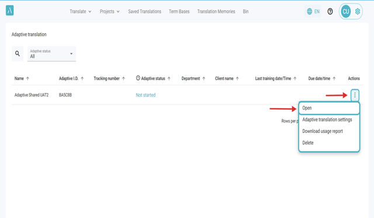Click the Adaptive Shared UAT2 name
This screenshot has height=218, width=374.
coord(32,95)
